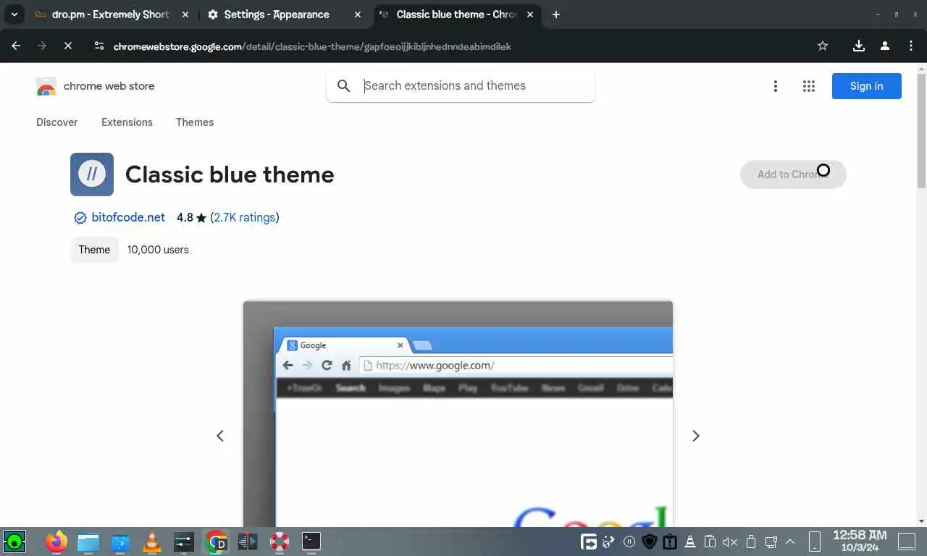The image size is (927, 556).
Task: Open the lifebuoy help taskbar icon
Action: [280, 542]
